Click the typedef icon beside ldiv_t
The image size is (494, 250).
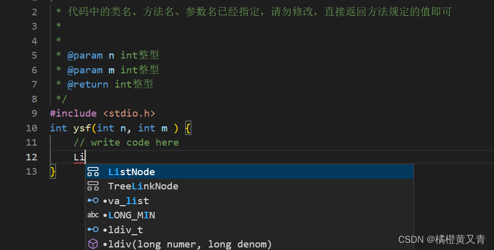[93, 230]
